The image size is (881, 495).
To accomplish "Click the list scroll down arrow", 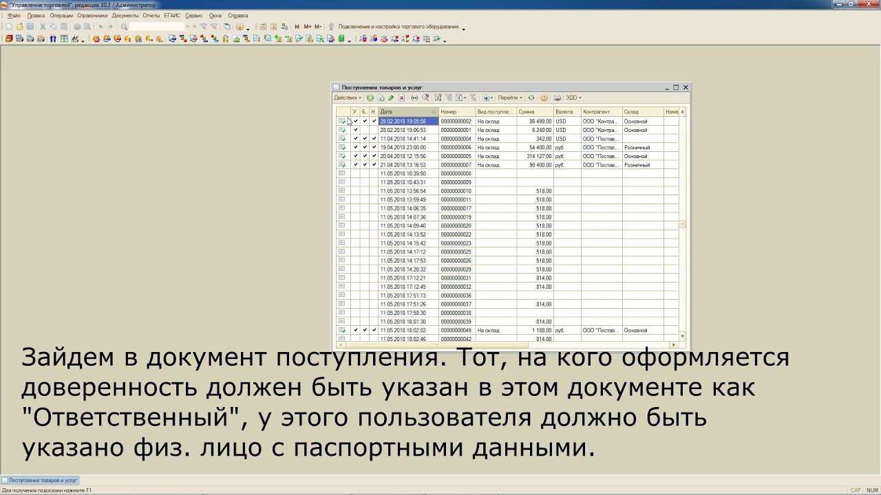I will pyautogui.click(x=683, y=336).
